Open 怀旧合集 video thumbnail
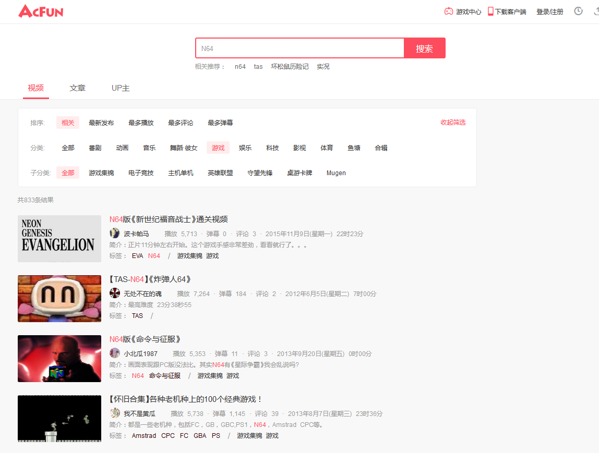Viewport: 599px width, 453px height. (59, 418)
